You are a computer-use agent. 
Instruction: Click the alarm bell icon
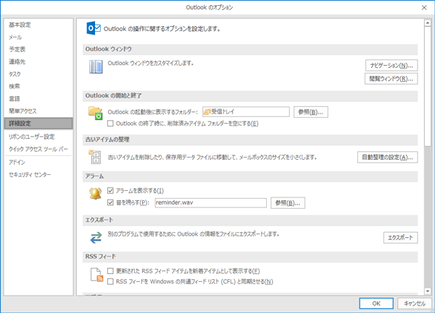click(x=96, y=194)
